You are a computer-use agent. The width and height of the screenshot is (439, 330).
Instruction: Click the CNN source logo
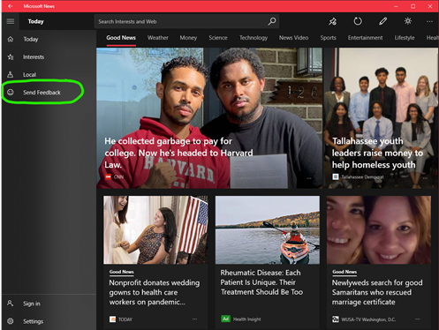pyautogui.click(x=108, y=176)
